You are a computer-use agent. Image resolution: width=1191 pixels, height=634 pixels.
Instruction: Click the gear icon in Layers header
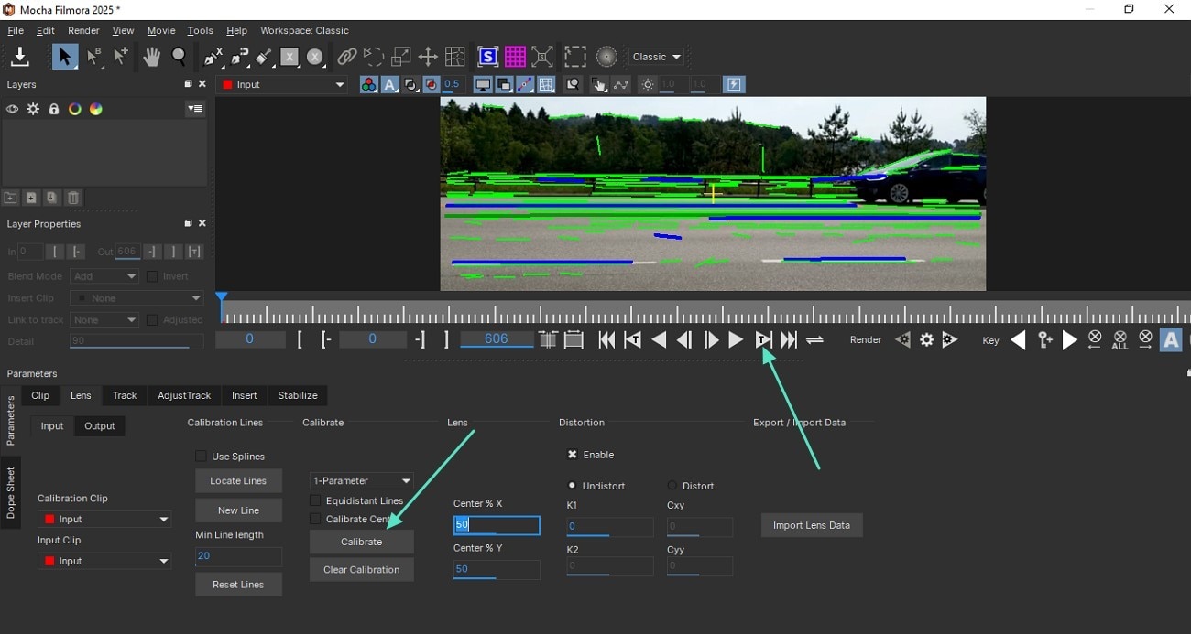click(x=33, y=109)
